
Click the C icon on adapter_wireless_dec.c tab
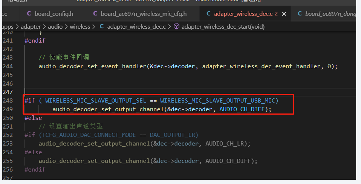tap(209, 14)
